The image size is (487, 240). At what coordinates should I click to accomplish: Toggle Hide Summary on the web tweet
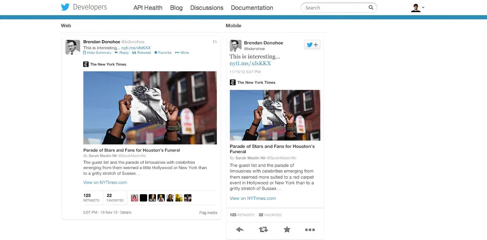click(97, 52)
